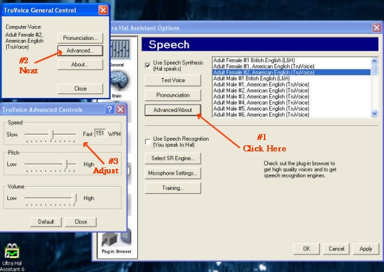
Task: Click Test Voice button
Action: click(173, 80)
